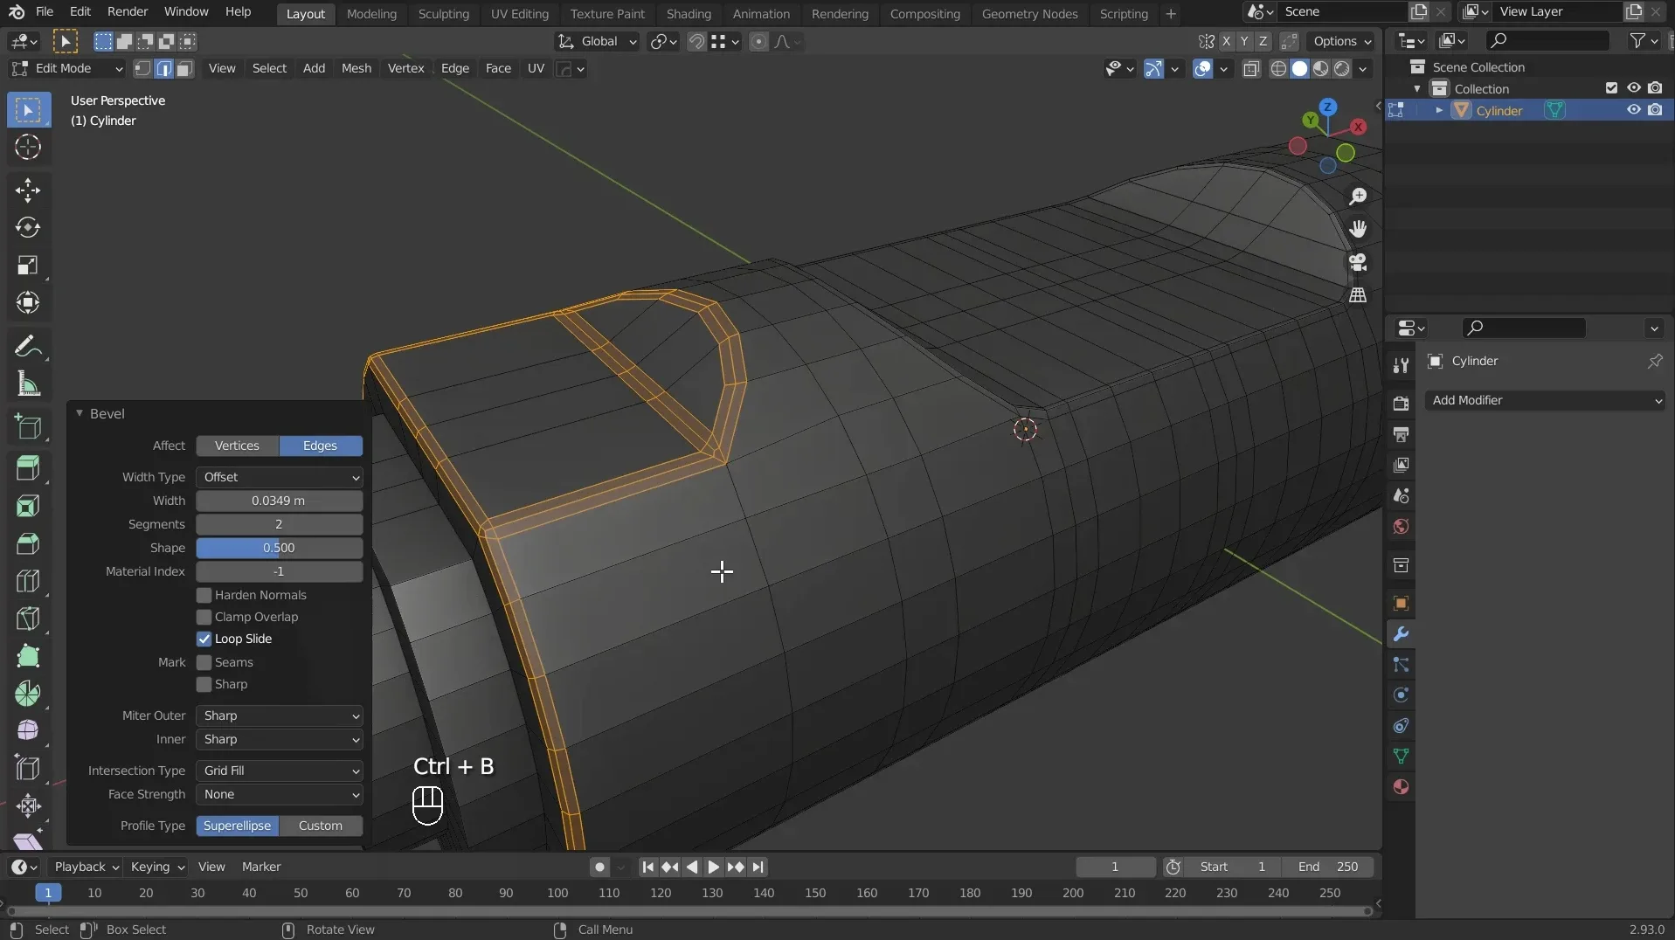
Task: Toggle camera view in viewport
Action: [x=1357, y=262]
